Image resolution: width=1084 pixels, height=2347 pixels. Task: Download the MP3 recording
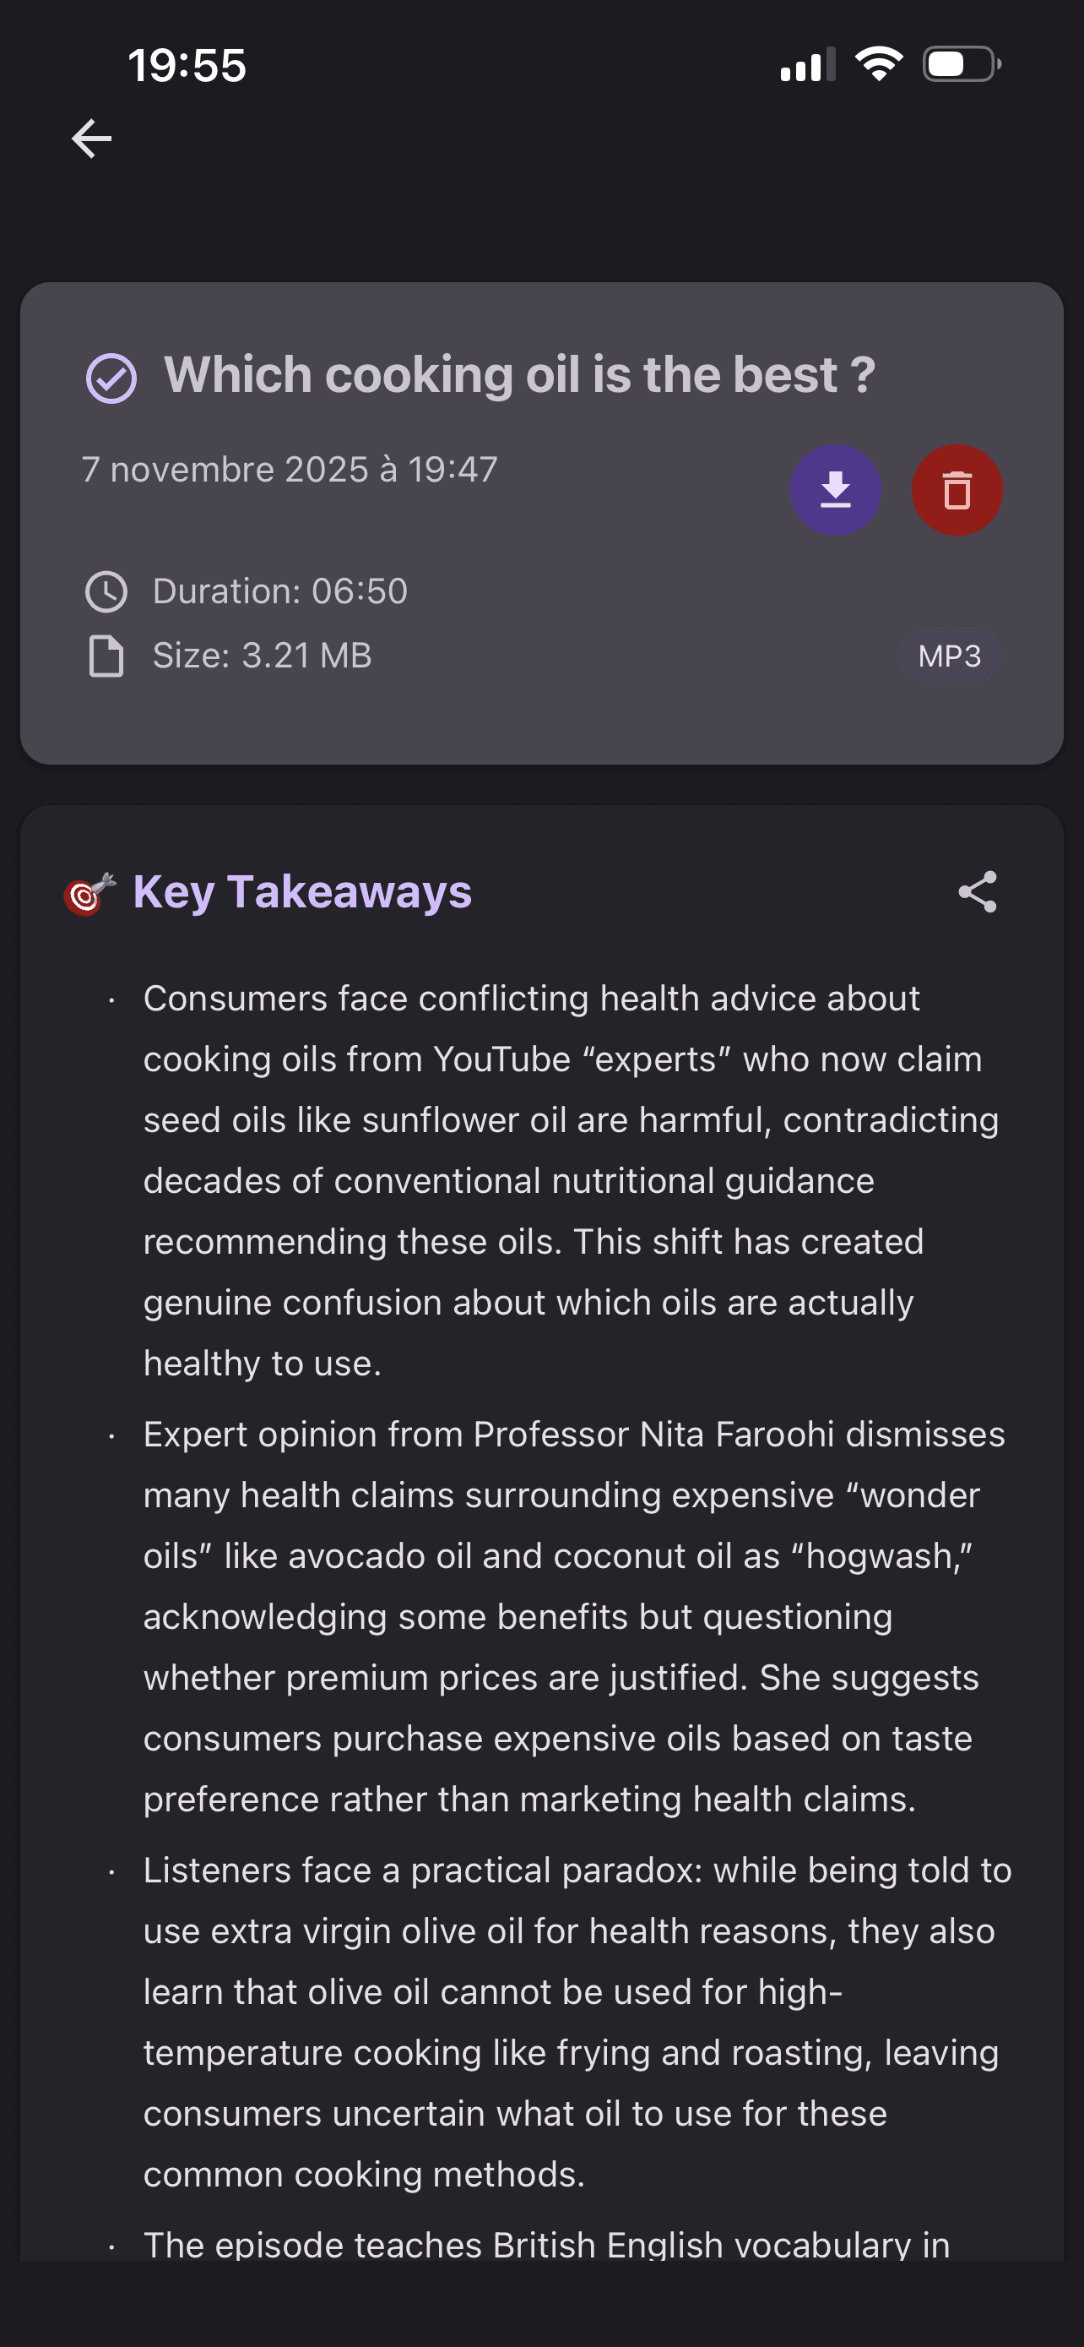pos(835,490)
